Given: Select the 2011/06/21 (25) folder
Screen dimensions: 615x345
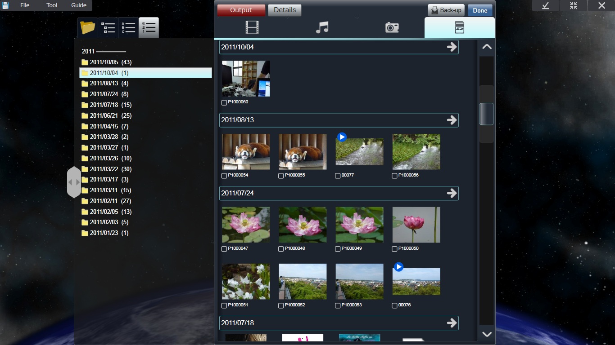Looking at the screenshot, I should click(145, 116).
